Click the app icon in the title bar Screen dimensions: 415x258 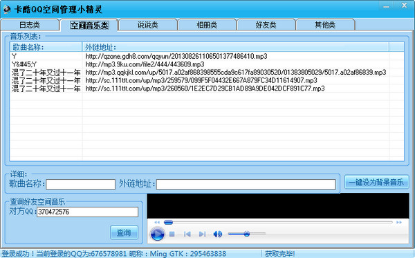(7, 9)
